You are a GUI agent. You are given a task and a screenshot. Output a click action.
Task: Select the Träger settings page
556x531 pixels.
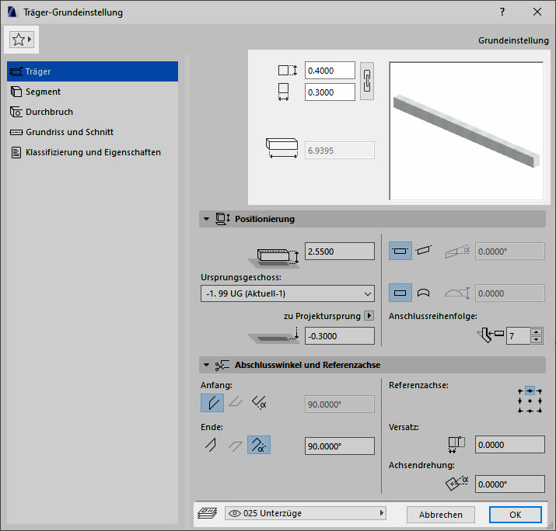pyautogui.click(x=93, y=71)
